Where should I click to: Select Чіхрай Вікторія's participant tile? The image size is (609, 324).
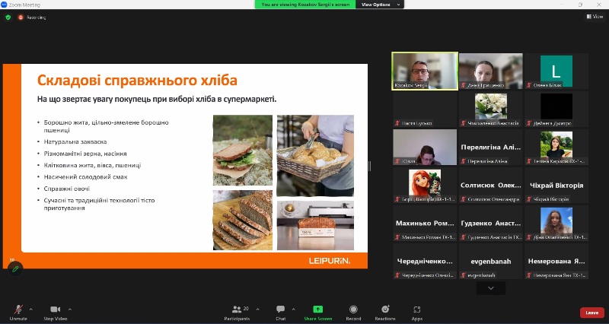pyautogui.click(x=556, y=185)
